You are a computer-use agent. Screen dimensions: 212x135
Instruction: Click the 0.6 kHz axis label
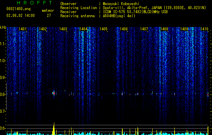click(x=3, y=128)
